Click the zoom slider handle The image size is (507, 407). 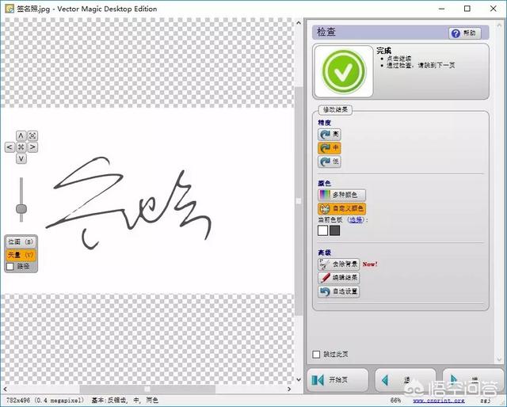click(21, 209)
